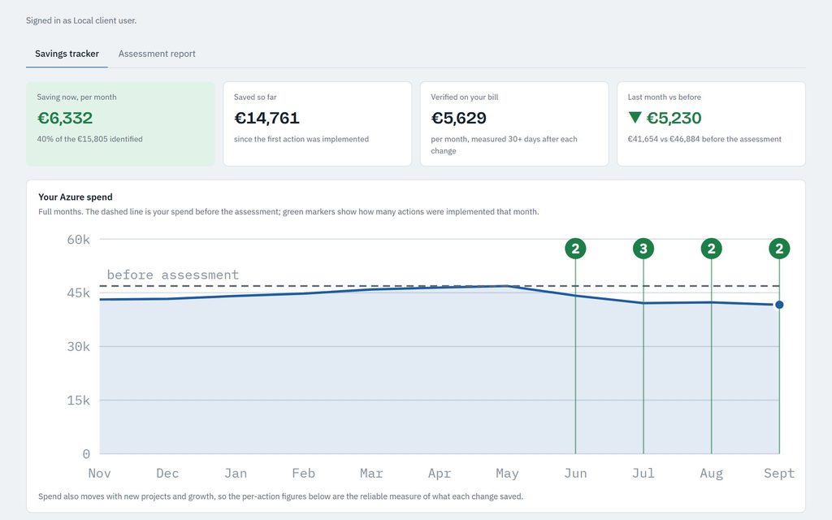
Task: Click the green down triangle beside €5,230
Action: (x=635, y=117)
